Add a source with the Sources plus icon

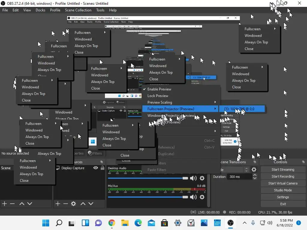[x=58, y=204]
